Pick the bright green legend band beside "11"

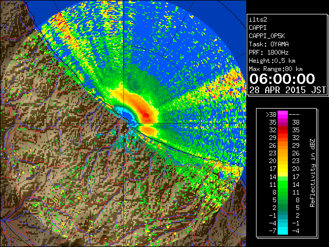(x=283, y=184)
